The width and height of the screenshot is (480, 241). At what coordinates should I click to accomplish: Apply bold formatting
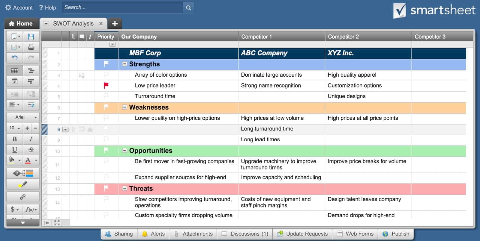(14, 139)
